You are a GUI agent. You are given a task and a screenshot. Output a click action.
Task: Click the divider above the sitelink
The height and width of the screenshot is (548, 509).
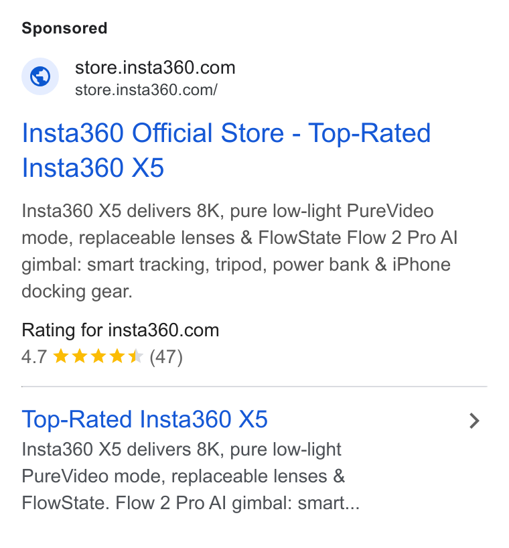pyautogui.click(x=254, y=387)
